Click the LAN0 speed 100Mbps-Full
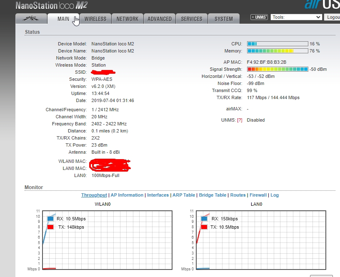 point(105,175)
